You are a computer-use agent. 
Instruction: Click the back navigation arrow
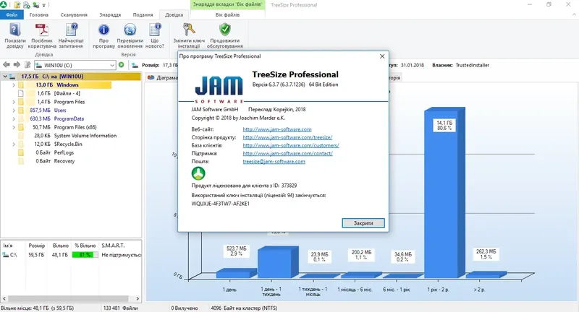point(7,65)
